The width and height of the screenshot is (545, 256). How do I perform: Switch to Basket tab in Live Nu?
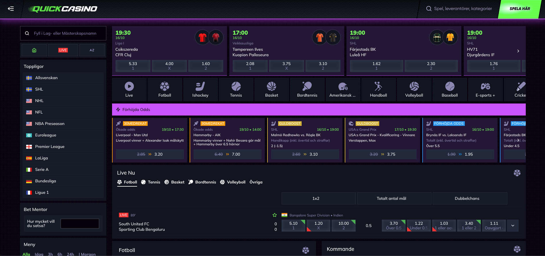(174, 182)
